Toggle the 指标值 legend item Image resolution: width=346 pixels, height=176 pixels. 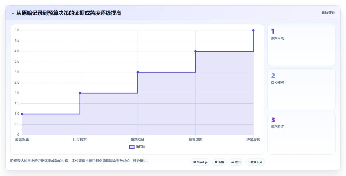coord(137,147)
